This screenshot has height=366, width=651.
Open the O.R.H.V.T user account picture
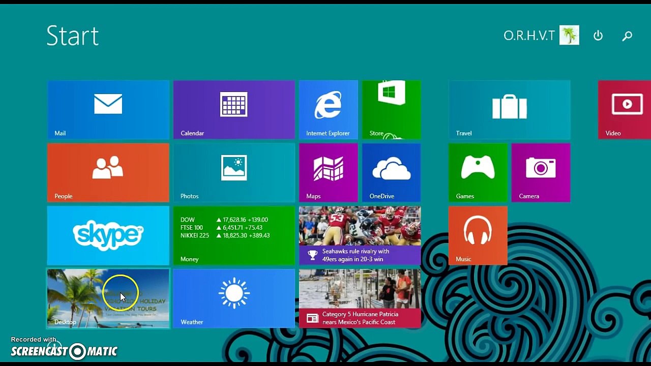click(x=569, y=36)
